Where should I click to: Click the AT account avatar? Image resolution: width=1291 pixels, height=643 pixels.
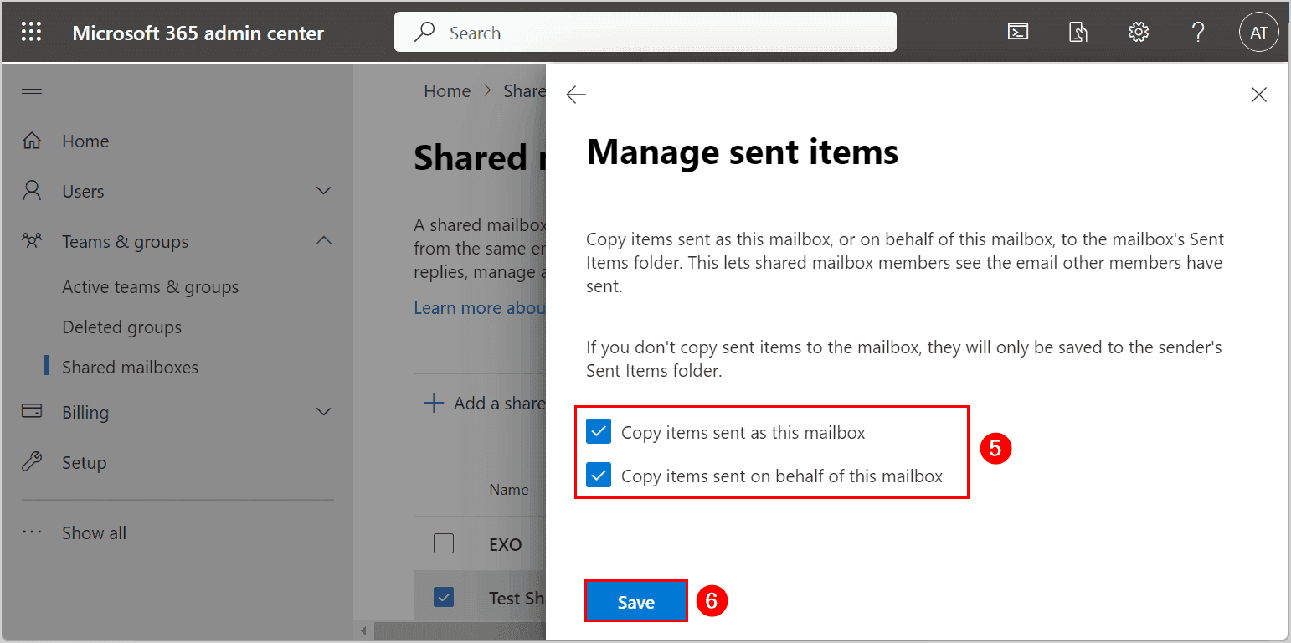[x=1258, y=33]
